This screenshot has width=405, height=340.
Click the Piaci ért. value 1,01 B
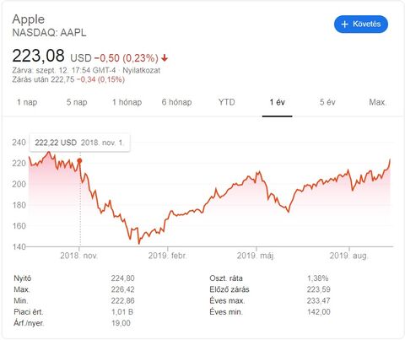122,312
